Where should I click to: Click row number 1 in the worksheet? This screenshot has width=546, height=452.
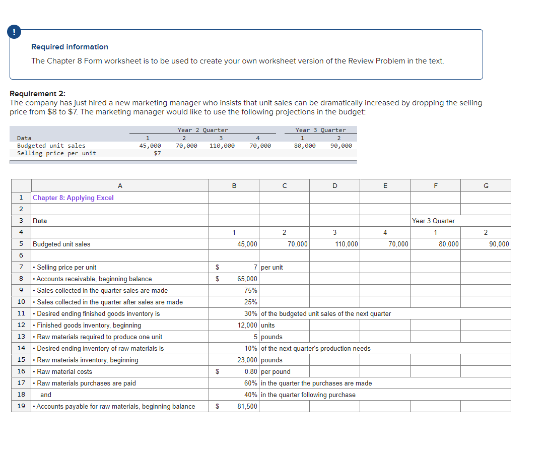21,198
